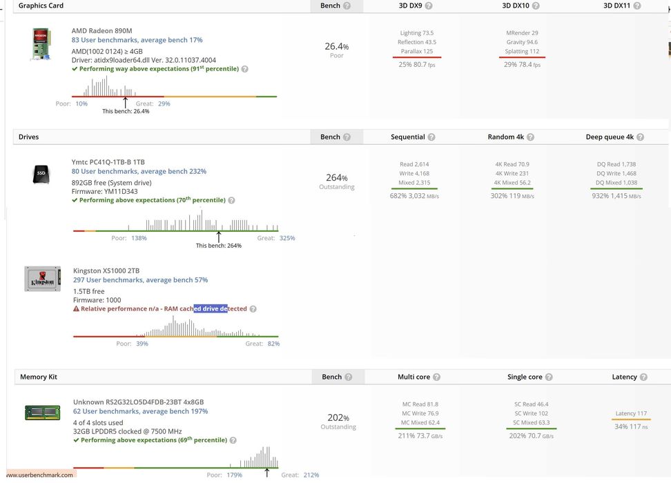The height and width of the screenshot is (483, 671).
Task: Click the Graphics Card Bench column header
Action: pos(335,6)
